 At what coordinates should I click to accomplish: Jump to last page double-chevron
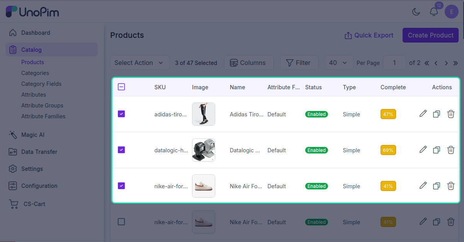pos(456,63)
